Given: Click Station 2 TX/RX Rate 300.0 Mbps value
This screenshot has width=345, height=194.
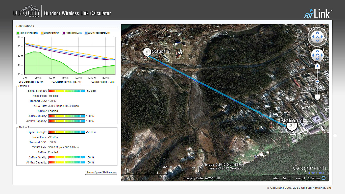Looking at the screenshot, I should click(63, 147).
